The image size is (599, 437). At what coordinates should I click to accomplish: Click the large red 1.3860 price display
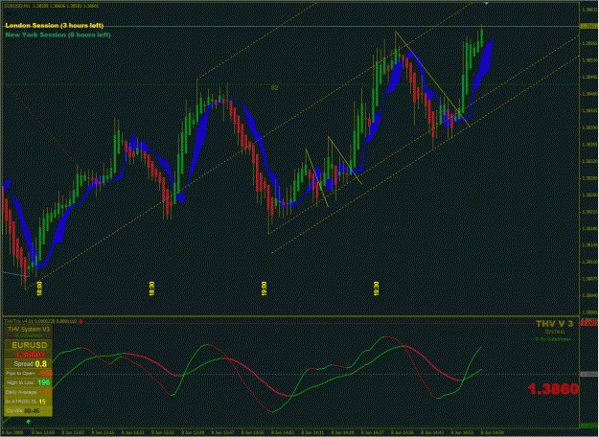[553, 389]
